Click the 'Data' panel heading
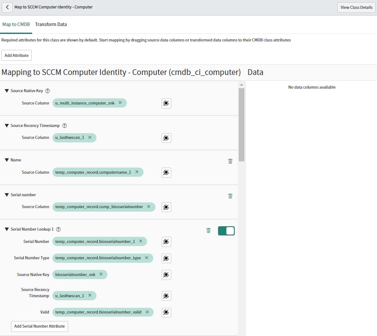 coord(255,72)
